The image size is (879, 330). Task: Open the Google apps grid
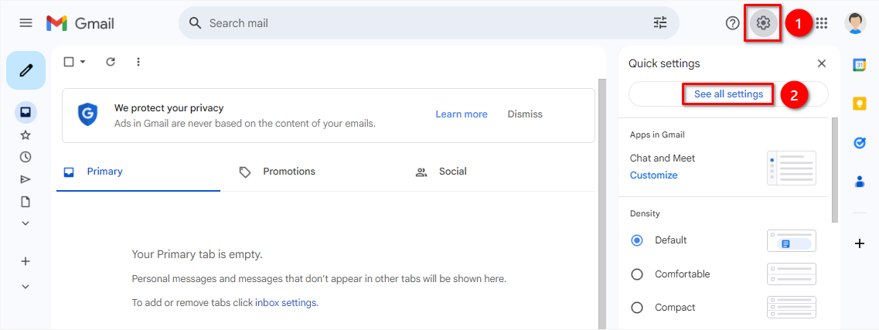pyautogui.click(x=821, y=23)
